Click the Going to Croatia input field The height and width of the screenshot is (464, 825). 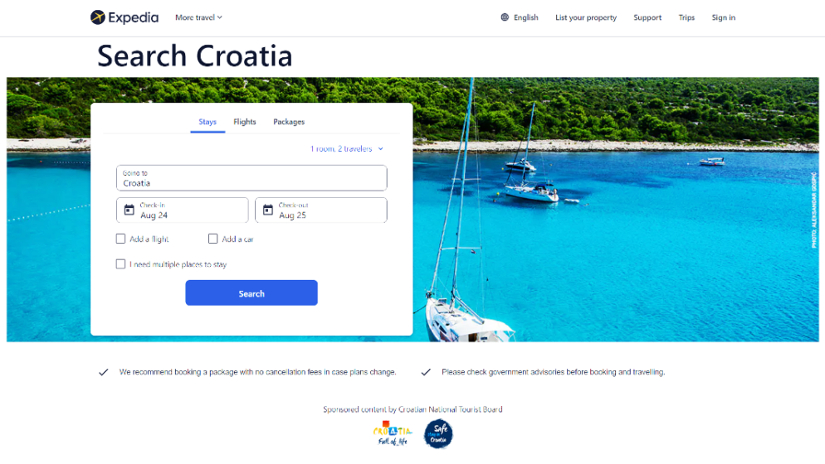[251, 178]
